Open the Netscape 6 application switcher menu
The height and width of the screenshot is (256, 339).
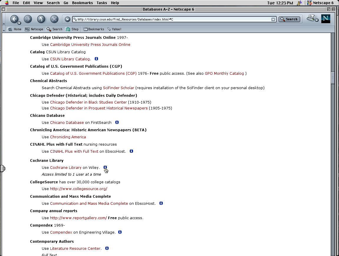point(320,3)
